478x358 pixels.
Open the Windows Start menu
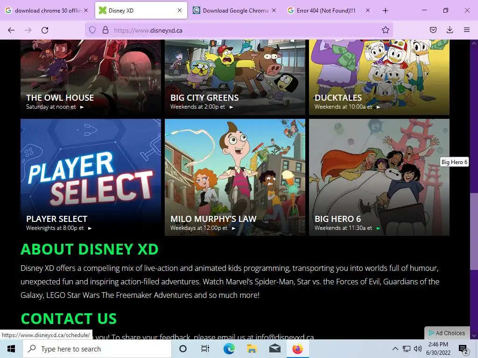[x=11, y=349]
